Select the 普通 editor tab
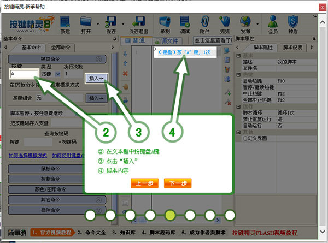Viewport: 328px width, 243px height. [x=136, y=40]
